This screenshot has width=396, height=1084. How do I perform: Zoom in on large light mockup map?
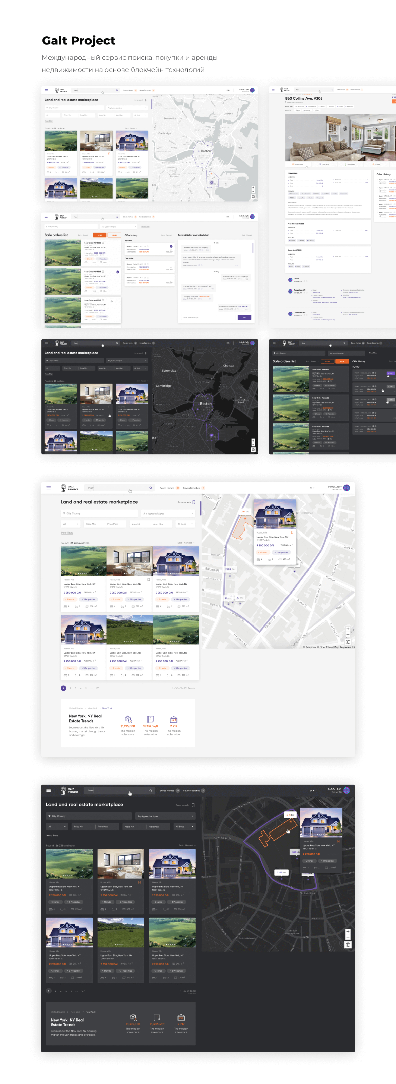[348, 629]
